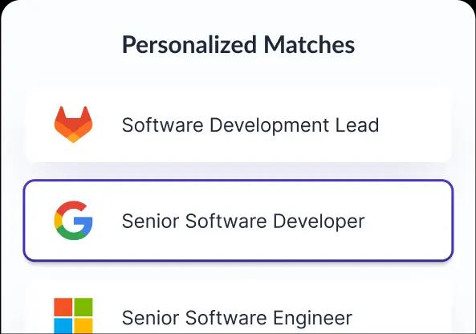
Task: Click the Google G logo
Action: (x=74, y=221)
